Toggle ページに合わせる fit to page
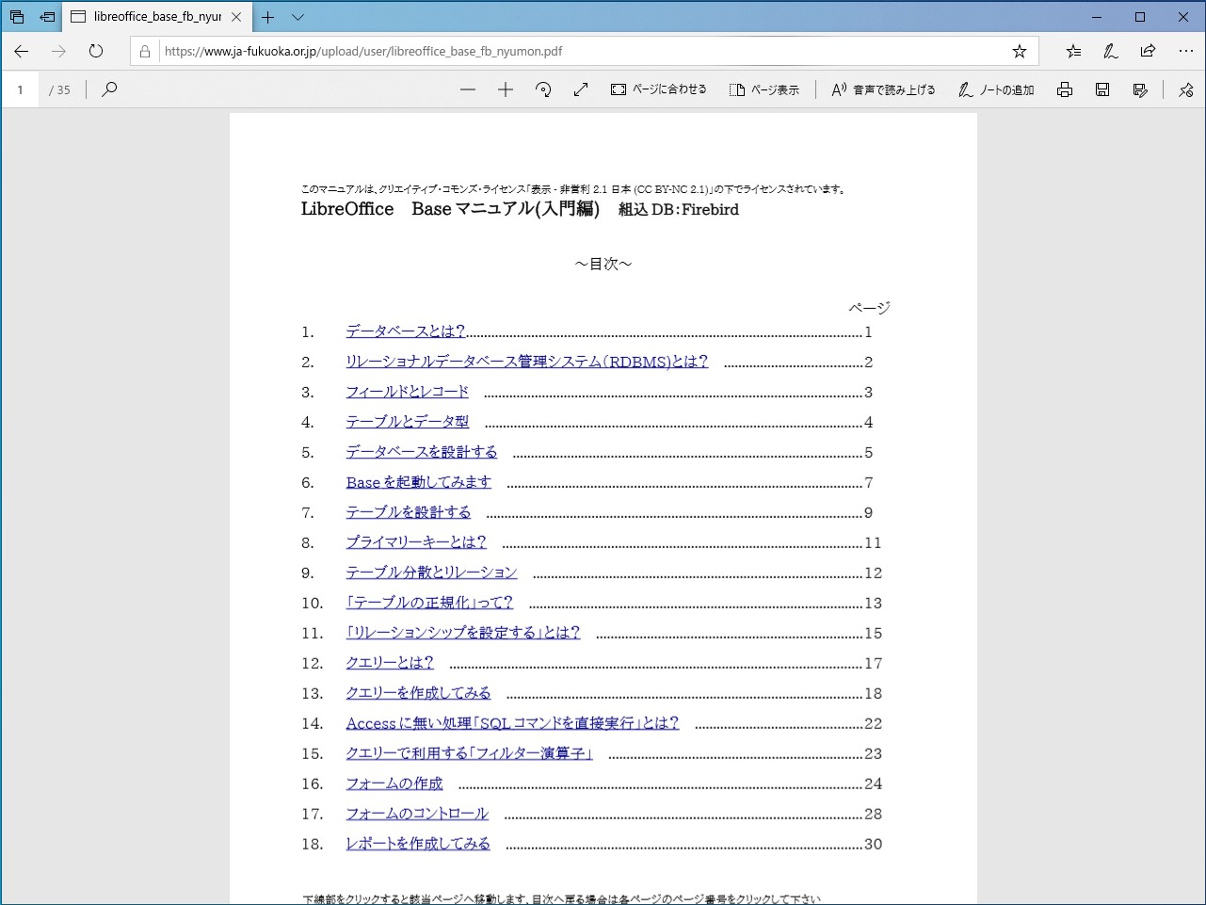Image resolution: width=1206 pixels, height=905 pixels. click(x=659, y=89)
